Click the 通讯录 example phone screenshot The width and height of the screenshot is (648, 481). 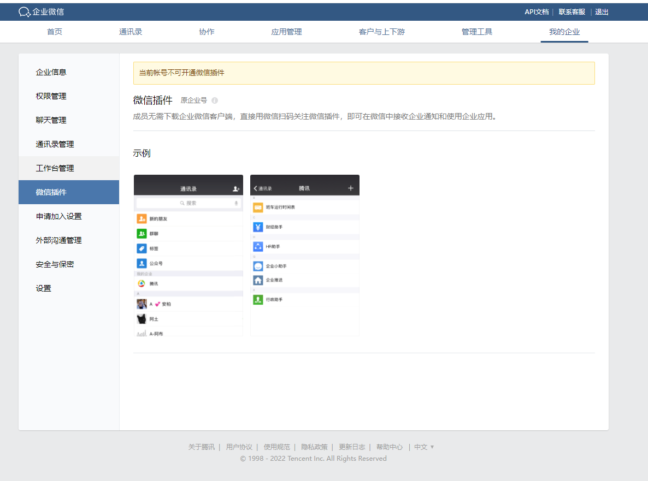[188, 255]
